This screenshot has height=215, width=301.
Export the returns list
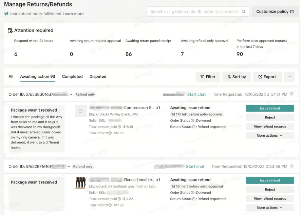pyautogui.click(x=267, y=77)
